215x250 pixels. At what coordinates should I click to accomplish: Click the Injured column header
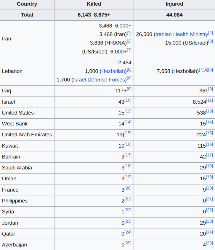pos(174,4)
